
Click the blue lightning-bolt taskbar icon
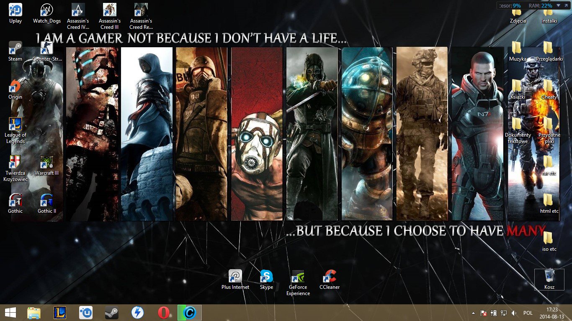(x=138, y=313)
